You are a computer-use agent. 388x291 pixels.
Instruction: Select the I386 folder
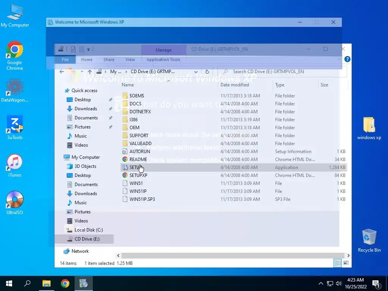pos(133,119)
